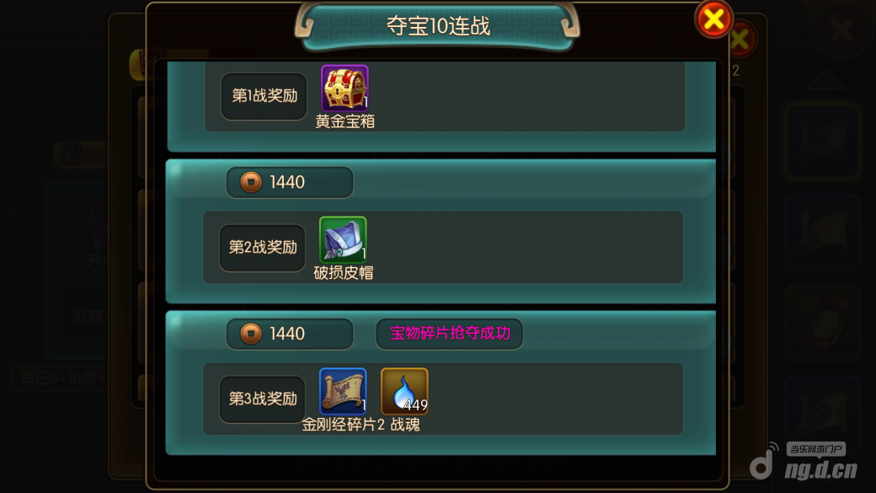Click the copper coin icon above 第3战奖励
Viewport: 876px width, 493px height.
click(251, 334)
